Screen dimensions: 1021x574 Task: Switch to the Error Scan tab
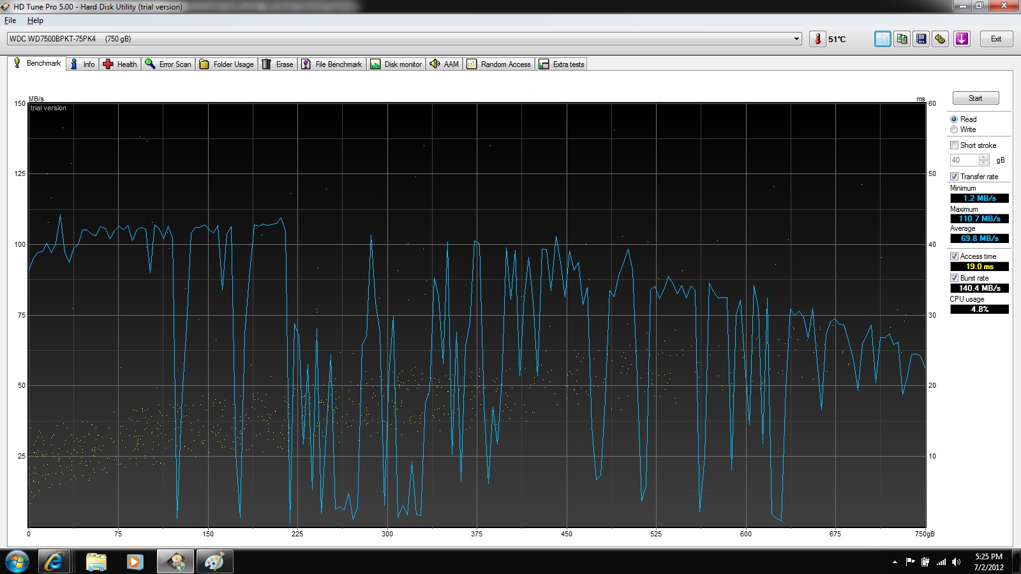pos(168,64)
